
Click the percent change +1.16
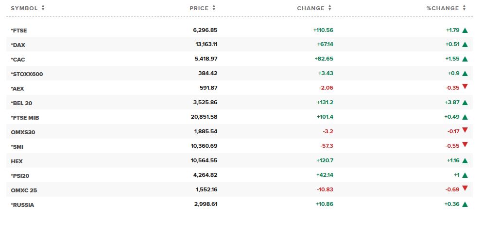[x=453, y=160]
